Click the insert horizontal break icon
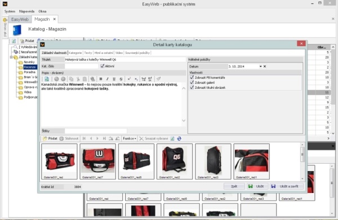 (144, 79)
